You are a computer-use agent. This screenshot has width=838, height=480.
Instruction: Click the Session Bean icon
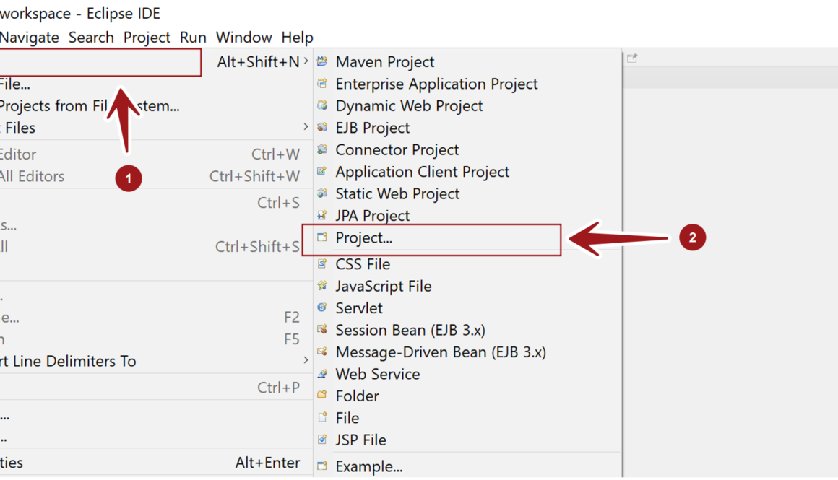tap(322, 330)
